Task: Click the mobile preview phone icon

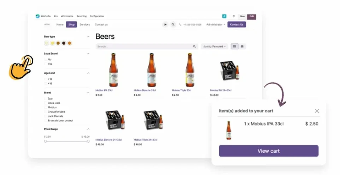Action: tap(234, 16)
